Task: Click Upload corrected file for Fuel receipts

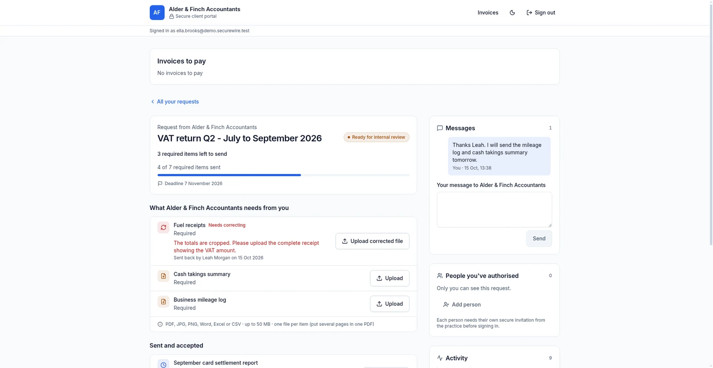Action: pos(372,241)
